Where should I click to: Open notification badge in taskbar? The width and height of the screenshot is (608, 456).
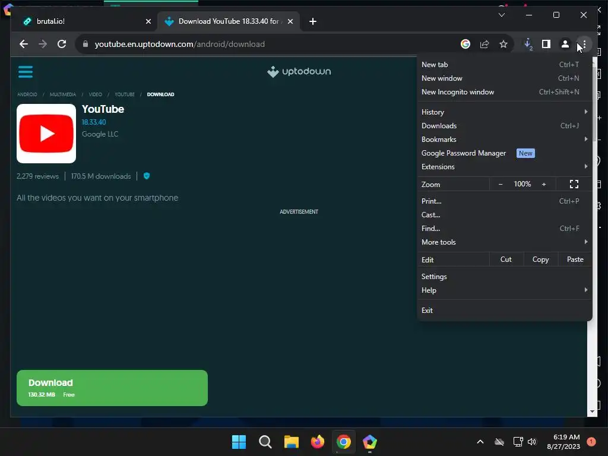coord(591,442)
